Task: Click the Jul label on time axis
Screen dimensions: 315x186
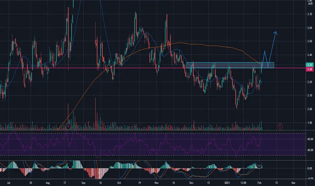Action: (8, 183)
